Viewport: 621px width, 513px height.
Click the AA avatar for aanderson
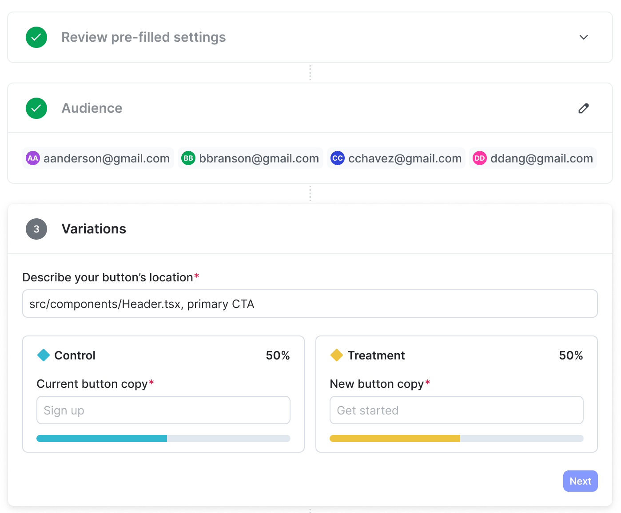coord(33,158)
